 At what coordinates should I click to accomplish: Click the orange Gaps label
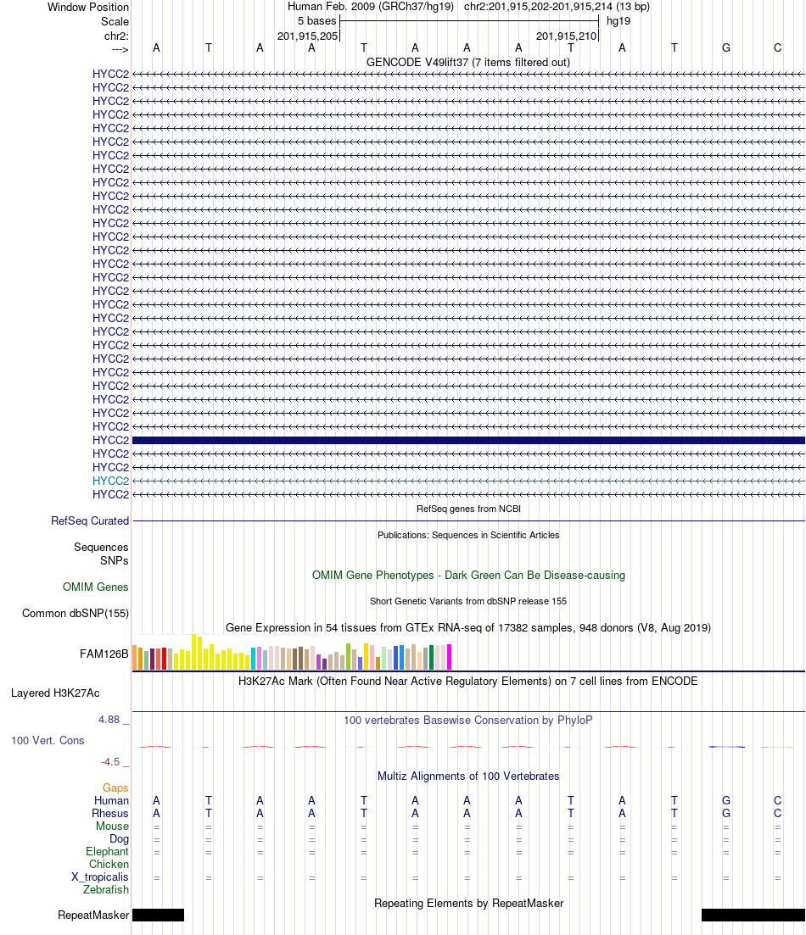point(115,788)
